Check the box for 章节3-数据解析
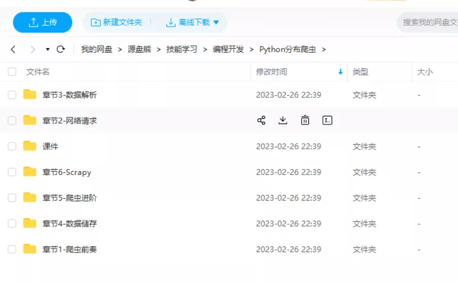Viewport: 458px width, 282px height. pos(12,95)
